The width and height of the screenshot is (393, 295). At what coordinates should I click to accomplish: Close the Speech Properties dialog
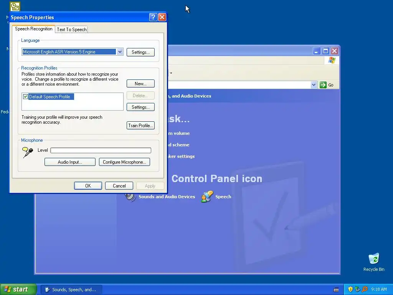pyautogui.click(x=162, y=17)
